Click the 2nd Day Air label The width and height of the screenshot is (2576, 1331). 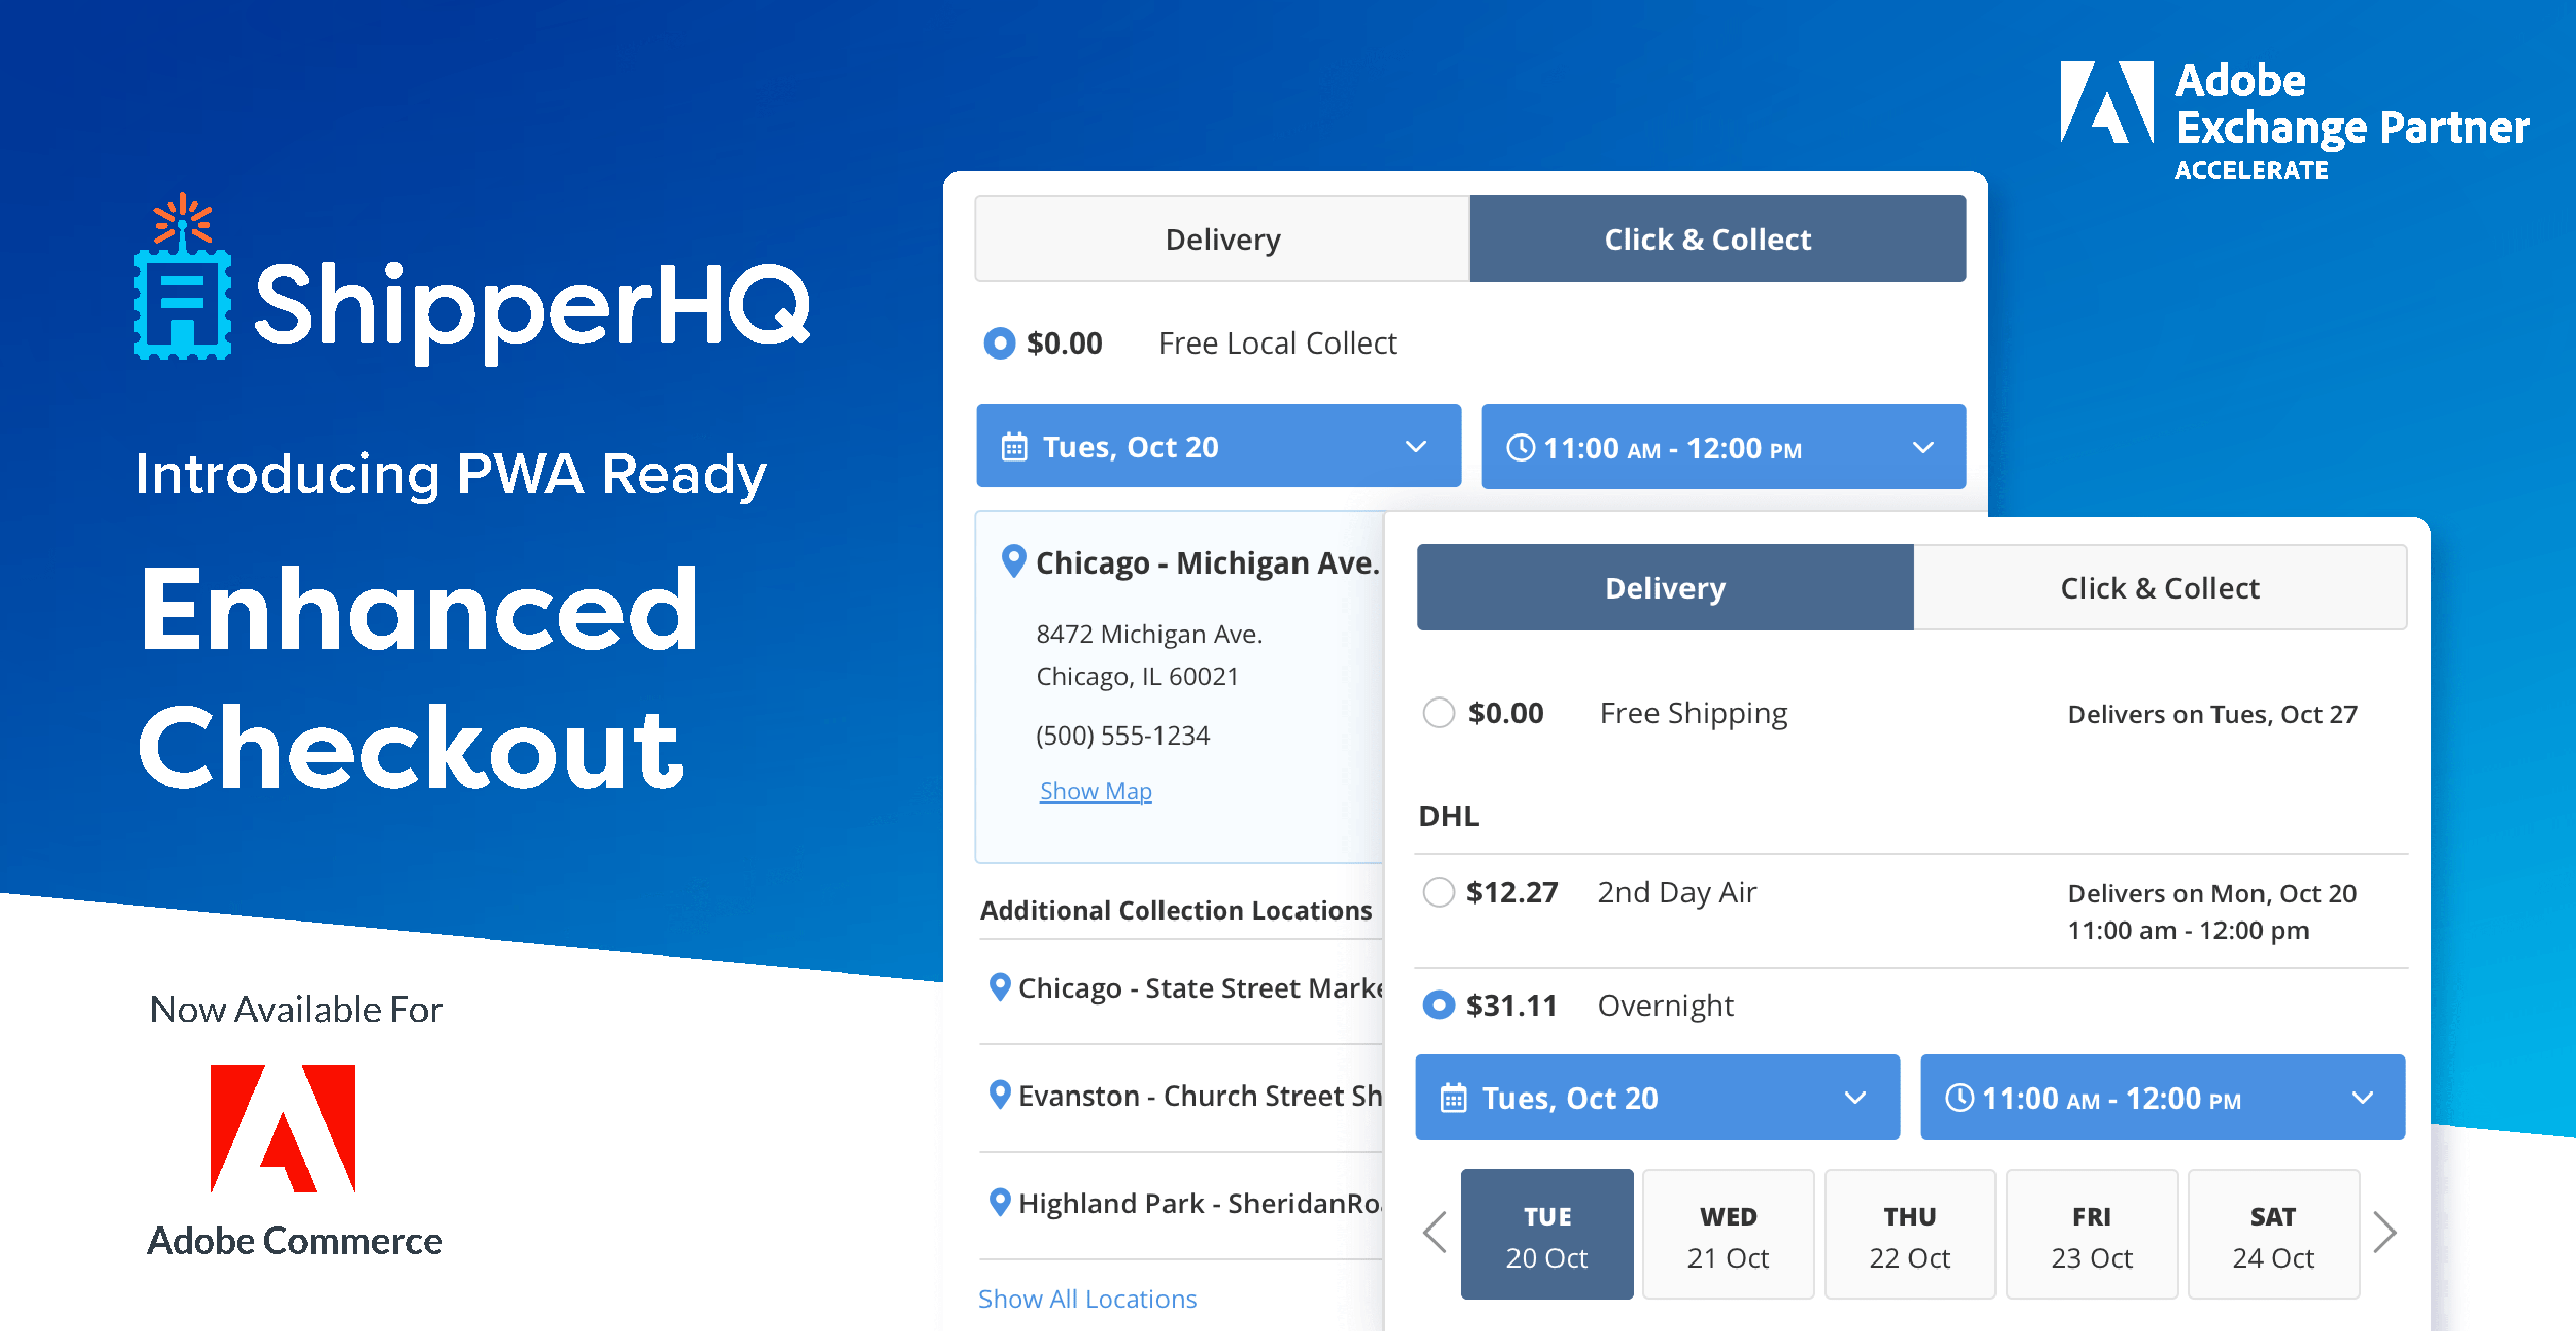coord(1676,892)
